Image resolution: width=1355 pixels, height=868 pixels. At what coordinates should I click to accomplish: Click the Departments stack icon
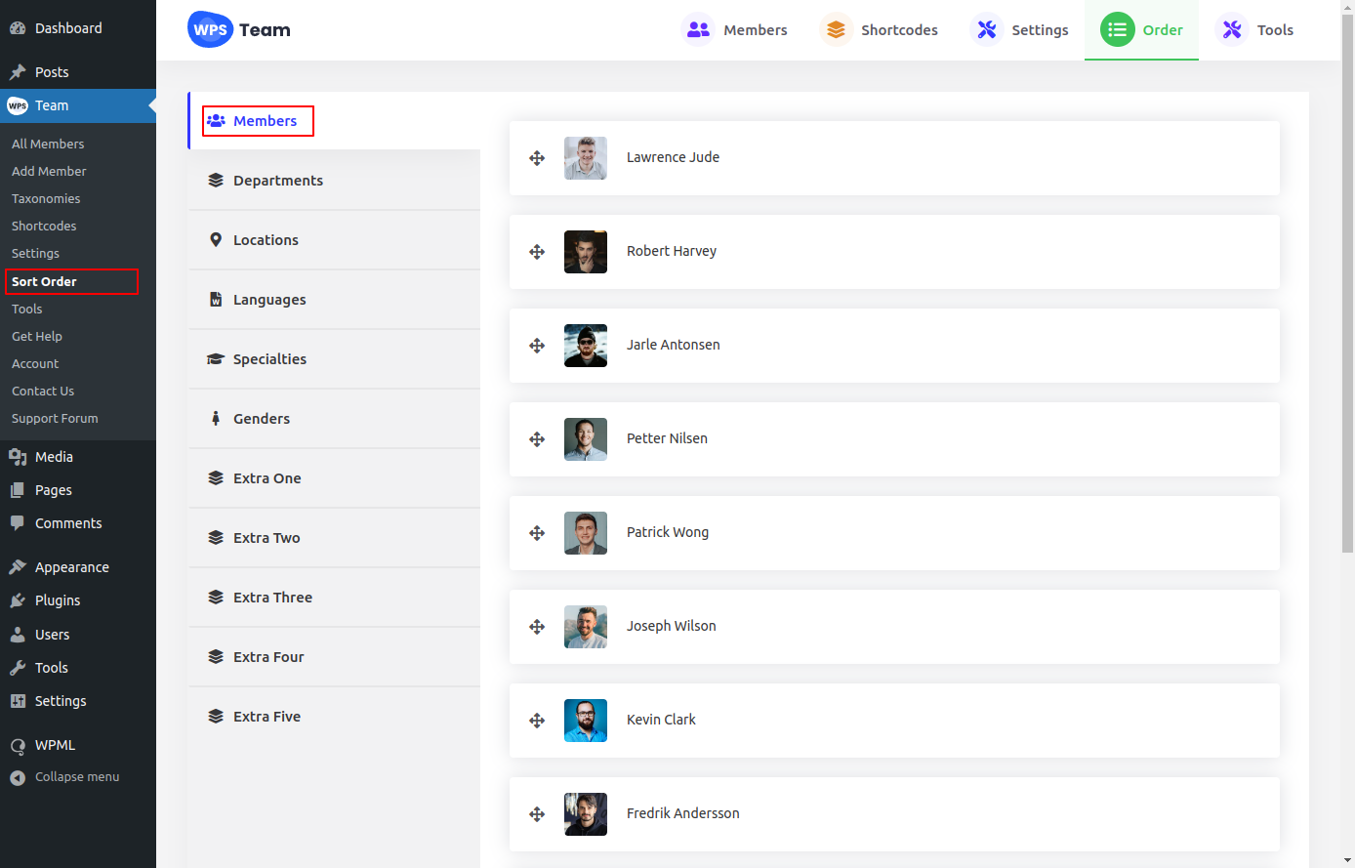[216, 181]
